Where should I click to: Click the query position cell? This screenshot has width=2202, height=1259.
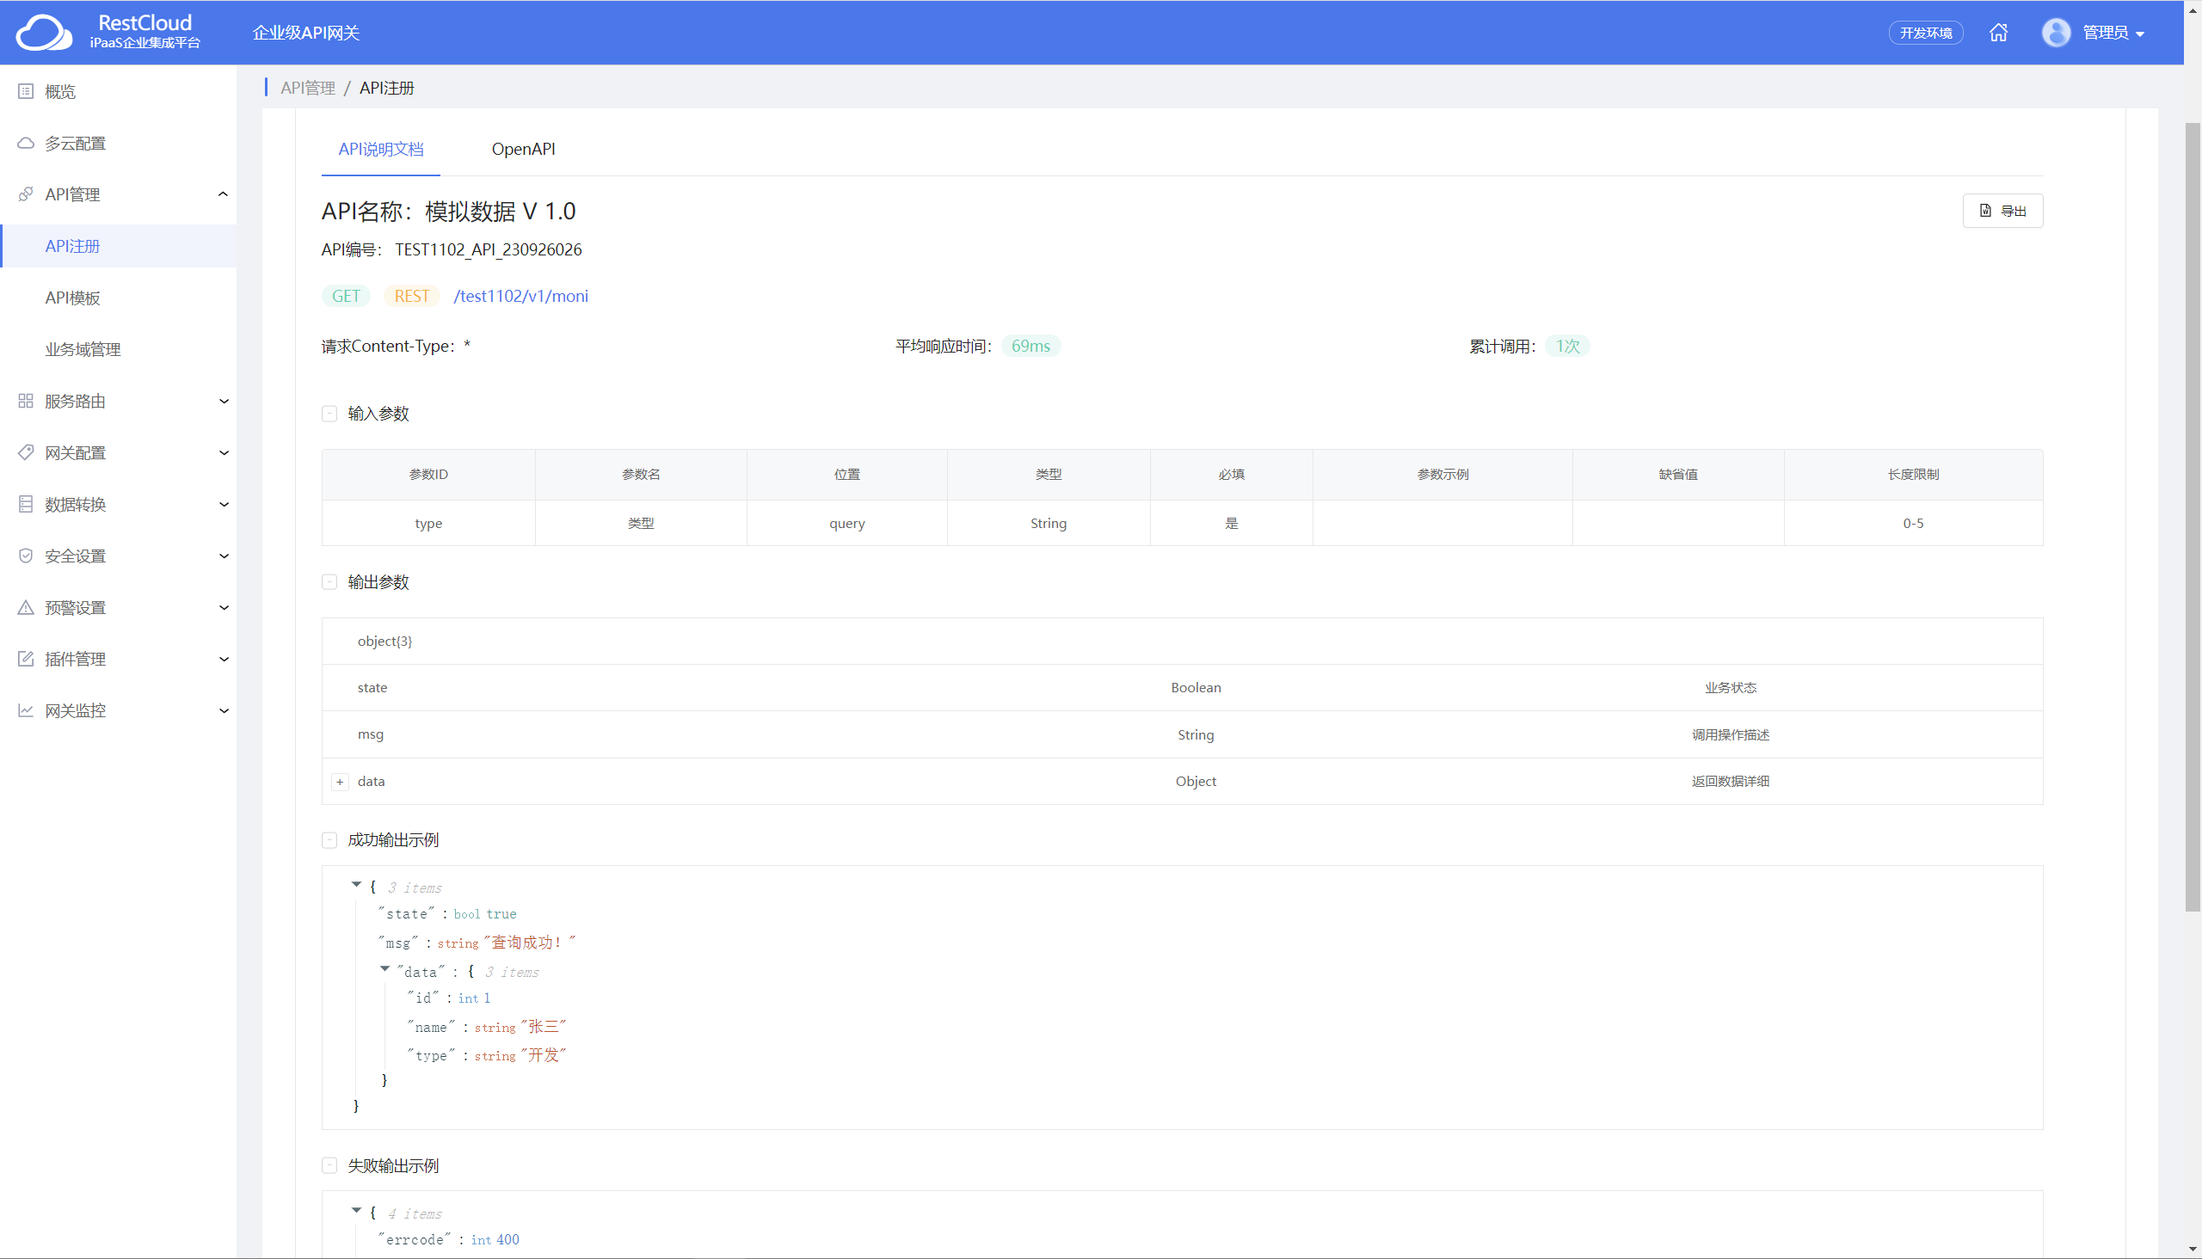click(x=846, y=523)
